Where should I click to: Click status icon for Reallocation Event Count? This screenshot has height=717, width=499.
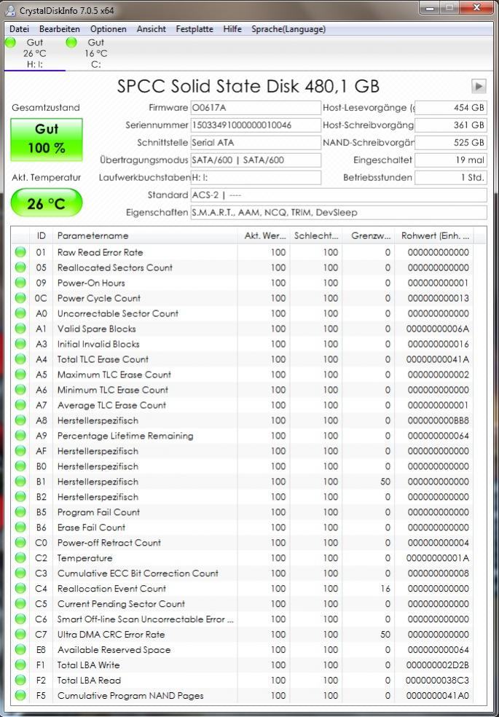pos(20,589)
